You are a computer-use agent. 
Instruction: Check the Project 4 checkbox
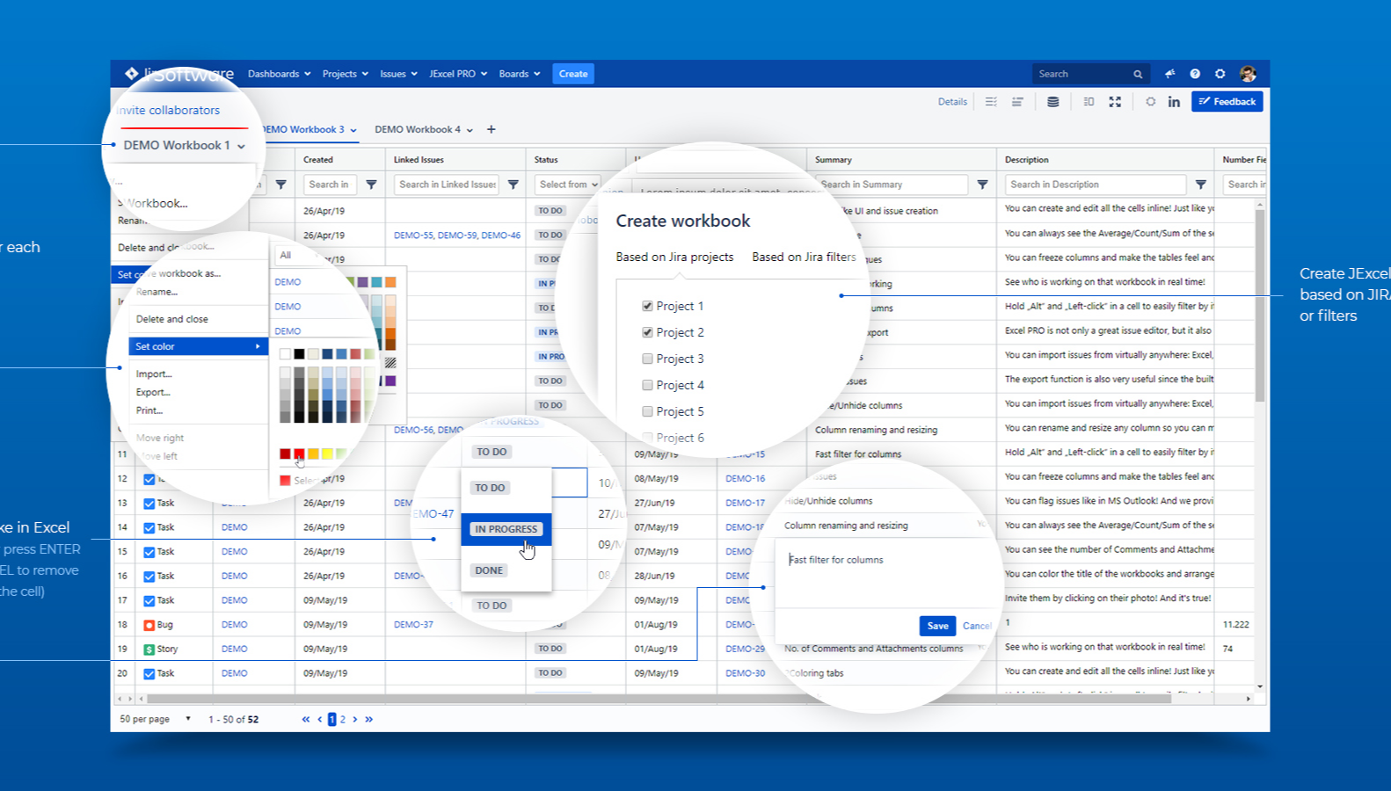(647, 385)
